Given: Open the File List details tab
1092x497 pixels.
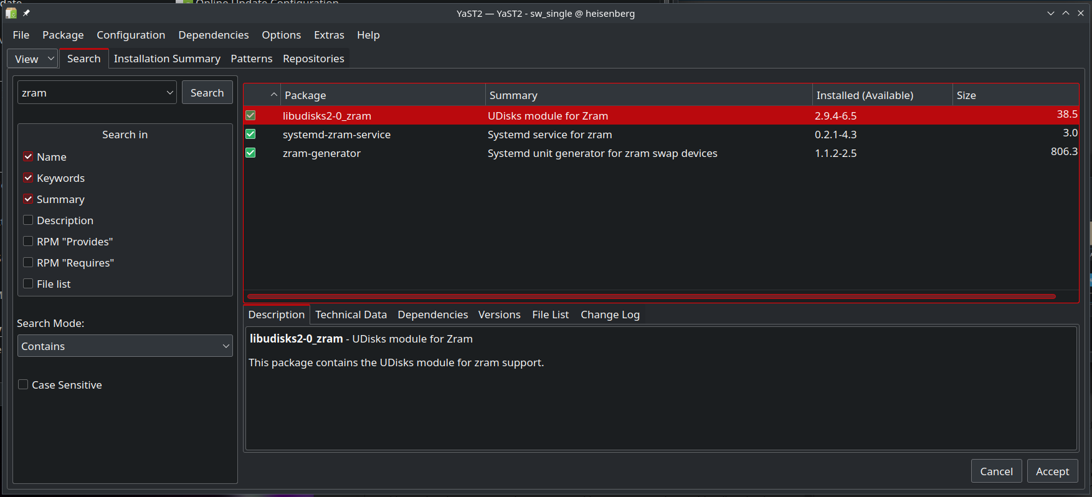Looking at the screenshot, I should pyautogui.click(x=551, y=315).
